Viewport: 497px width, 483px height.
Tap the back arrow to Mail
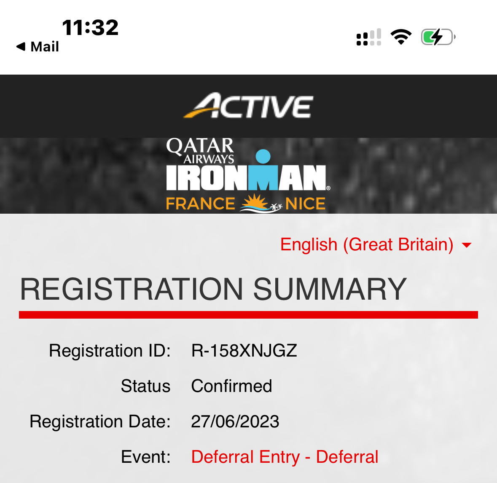click(21, 47)
